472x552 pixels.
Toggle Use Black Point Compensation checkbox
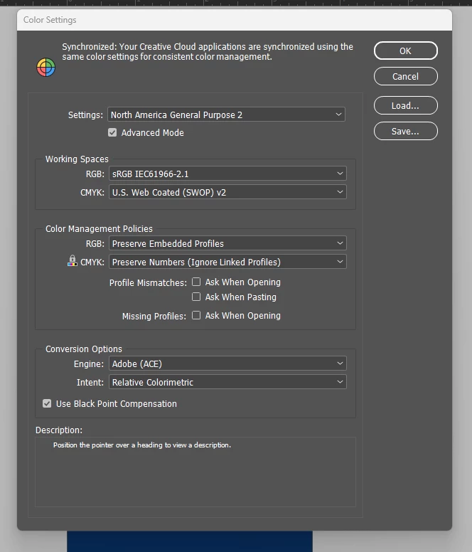(47, 404)
